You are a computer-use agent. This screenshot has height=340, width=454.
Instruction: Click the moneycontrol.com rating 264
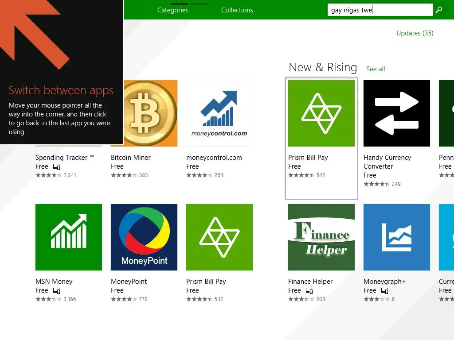click(x=205, y=175)
